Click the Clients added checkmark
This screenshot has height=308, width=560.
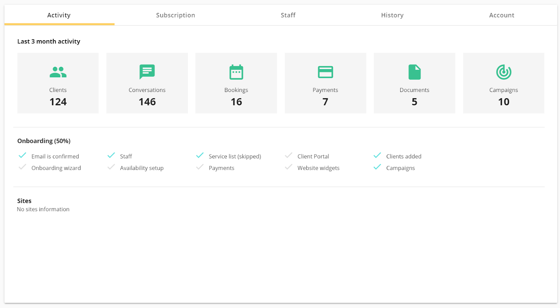pos(377,155)
